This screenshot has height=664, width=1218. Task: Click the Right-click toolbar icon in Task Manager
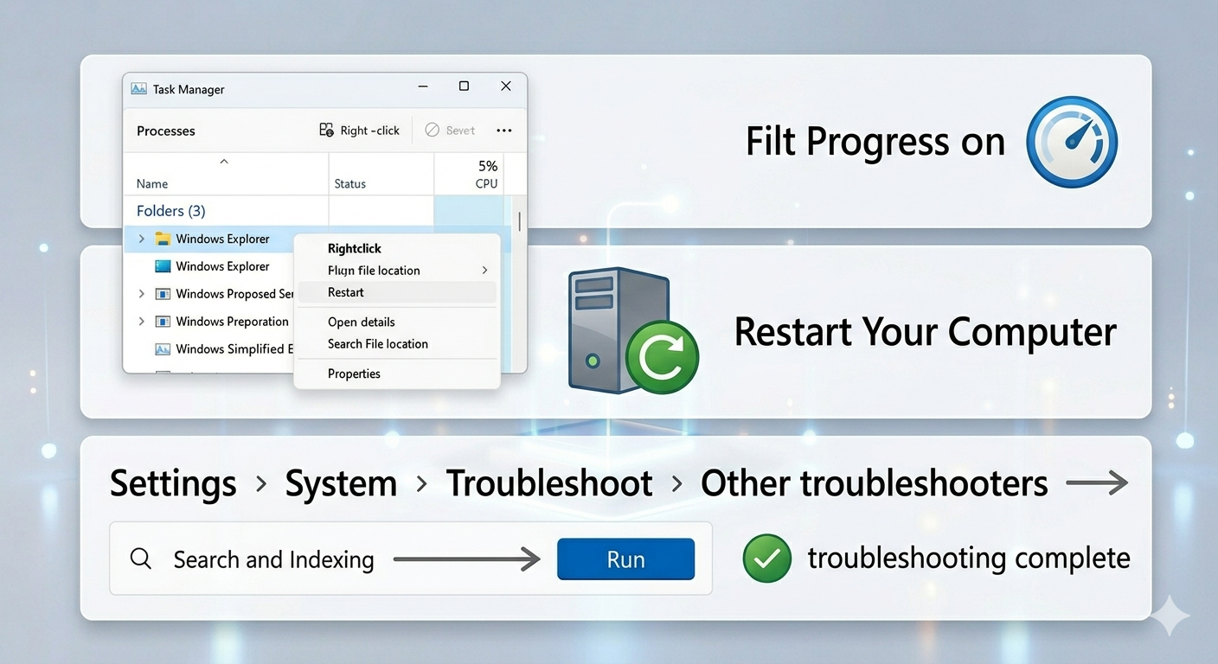[x=326, y=130]
